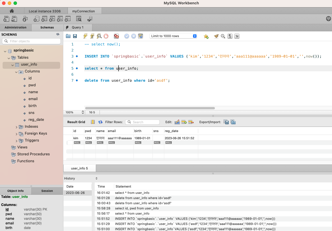Execute the whole SQL script lightning icon
This screenshot has width=332, height=231.
click(85, 36)
